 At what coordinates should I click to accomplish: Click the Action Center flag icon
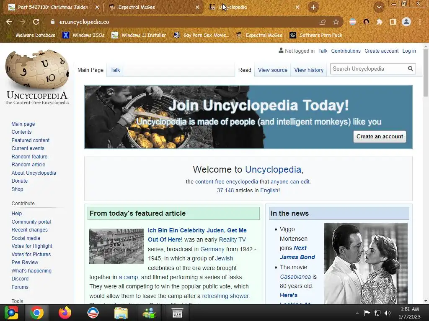tap(367, 313)
